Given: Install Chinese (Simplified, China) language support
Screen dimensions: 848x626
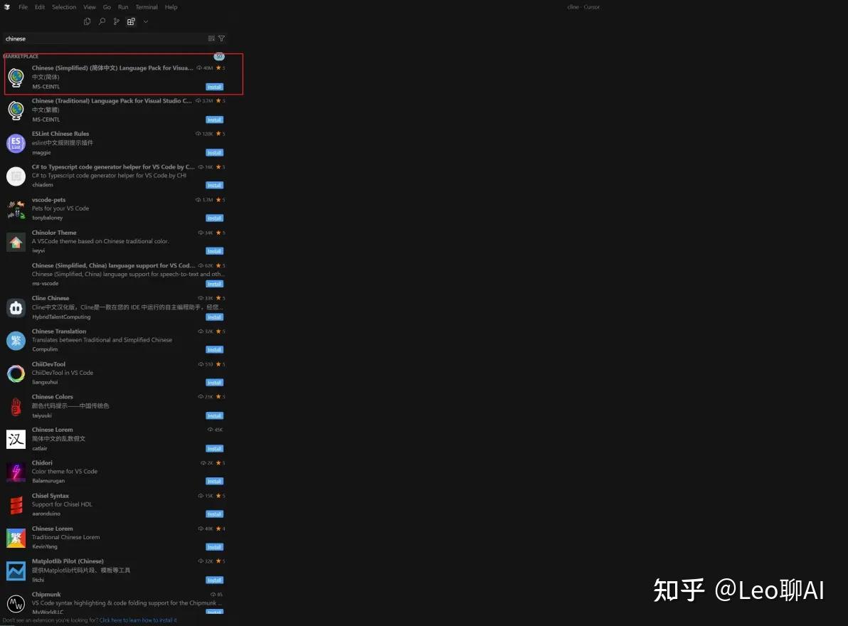Looking at the screenshot, I should 214,285.
